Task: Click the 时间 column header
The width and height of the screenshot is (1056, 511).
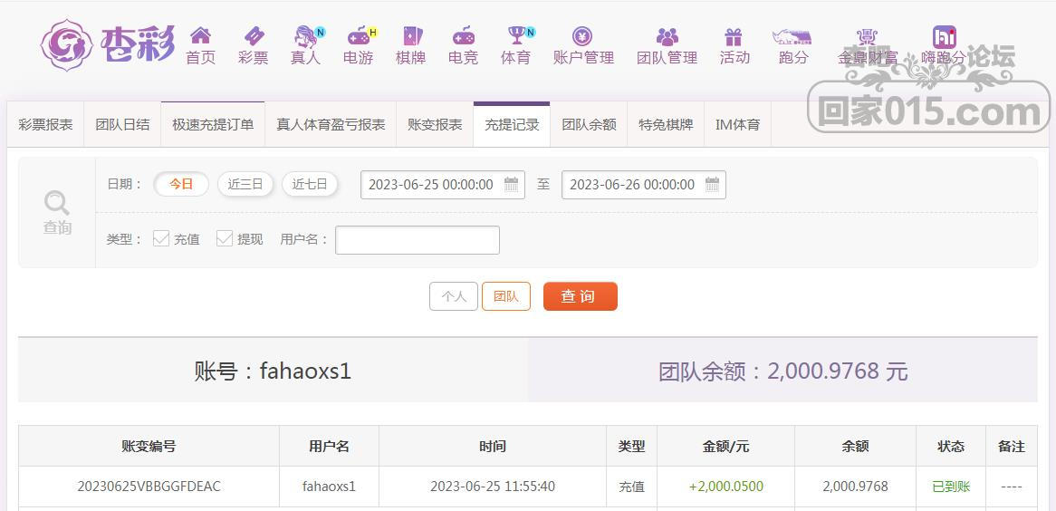Action: 493,447
